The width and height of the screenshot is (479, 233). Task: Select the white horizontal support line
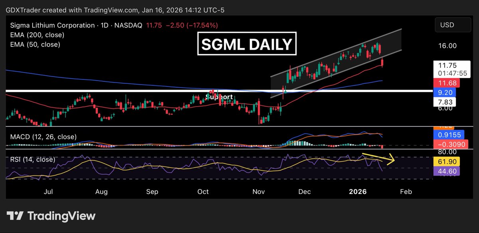click(x=219, y=91)
